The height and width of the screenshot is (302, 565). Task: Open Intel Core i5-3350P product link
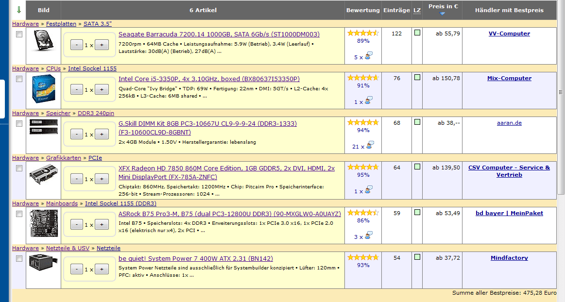[x=209, y=79]
